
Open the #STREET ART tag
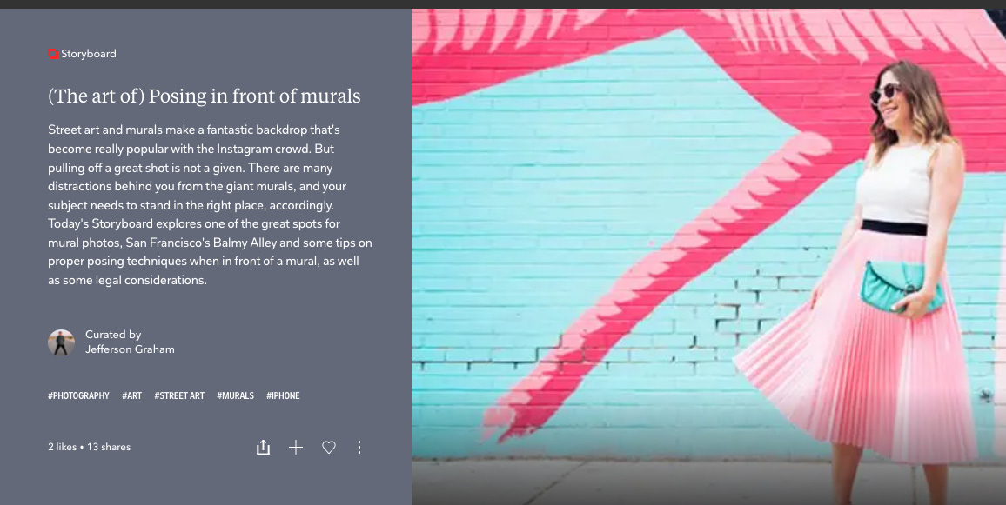[179, 396]
